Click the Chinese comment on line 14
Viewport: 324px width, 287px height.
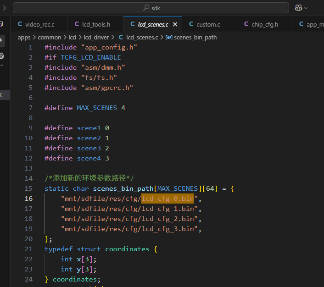89,178
